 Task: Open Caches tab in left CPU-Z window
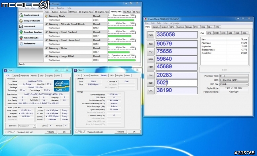coord(16,76)
